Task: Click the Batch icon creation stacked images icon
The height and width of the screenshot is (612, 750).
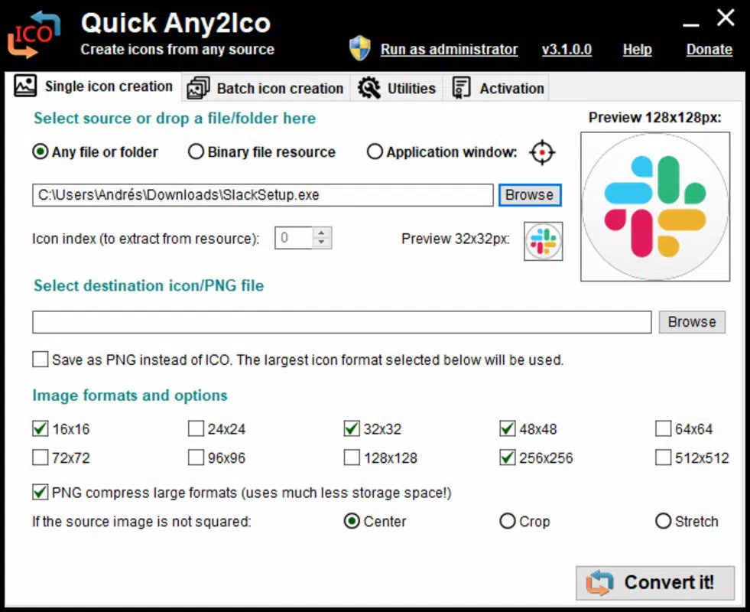Action: pos(199,89)
